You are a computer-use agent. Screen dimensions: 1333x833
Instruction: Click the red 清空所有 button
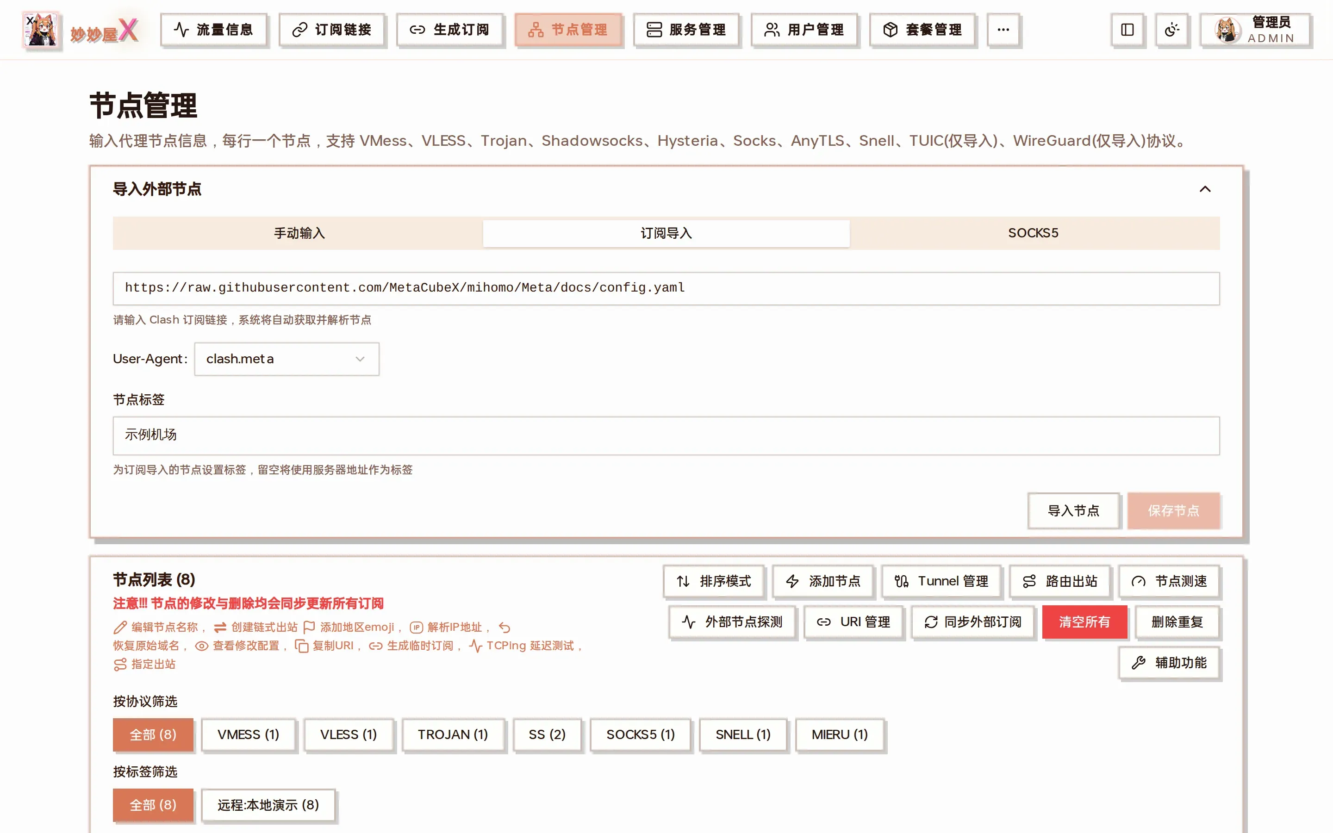1084,622
